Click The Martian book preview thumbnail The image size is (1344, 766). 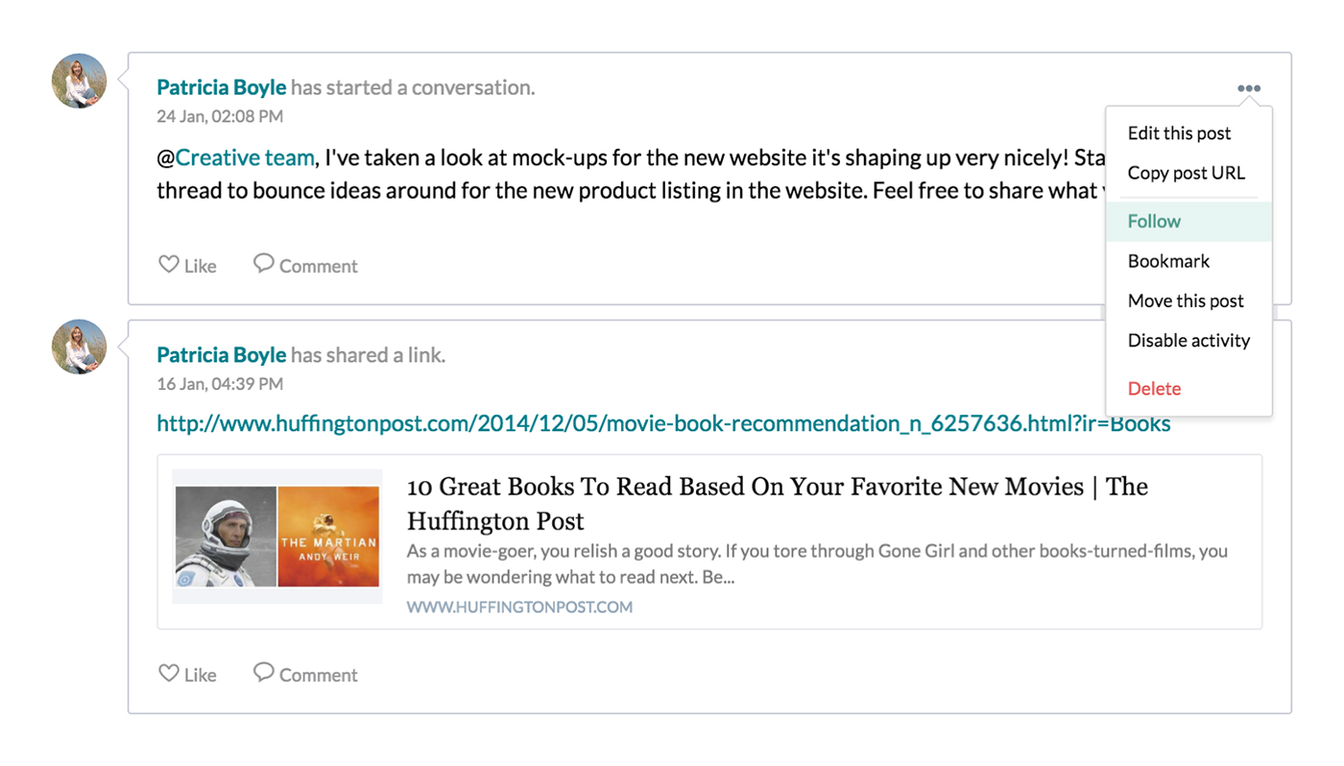[328, 537]
